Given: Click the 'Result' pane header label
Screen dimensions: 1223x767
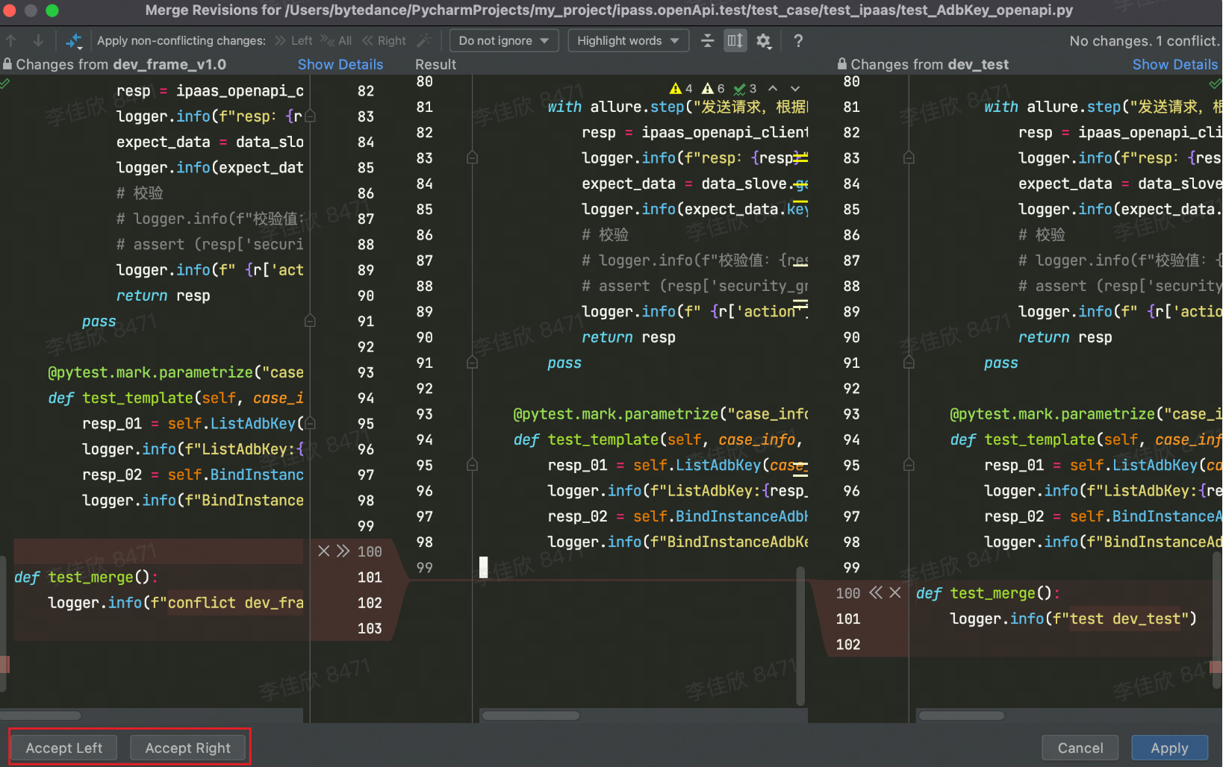Looking at the screenshot, I should tap(435, 64).
